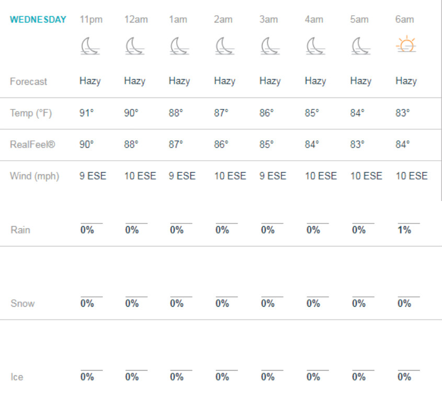Click the 5am ice 0% value
The width and height of the screenshot is (442, 402).
pos(358,376)
